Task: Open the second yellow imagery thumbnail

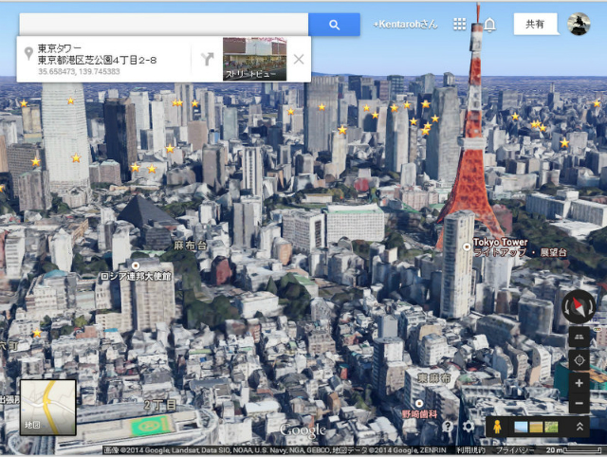Action: [536, 427]
